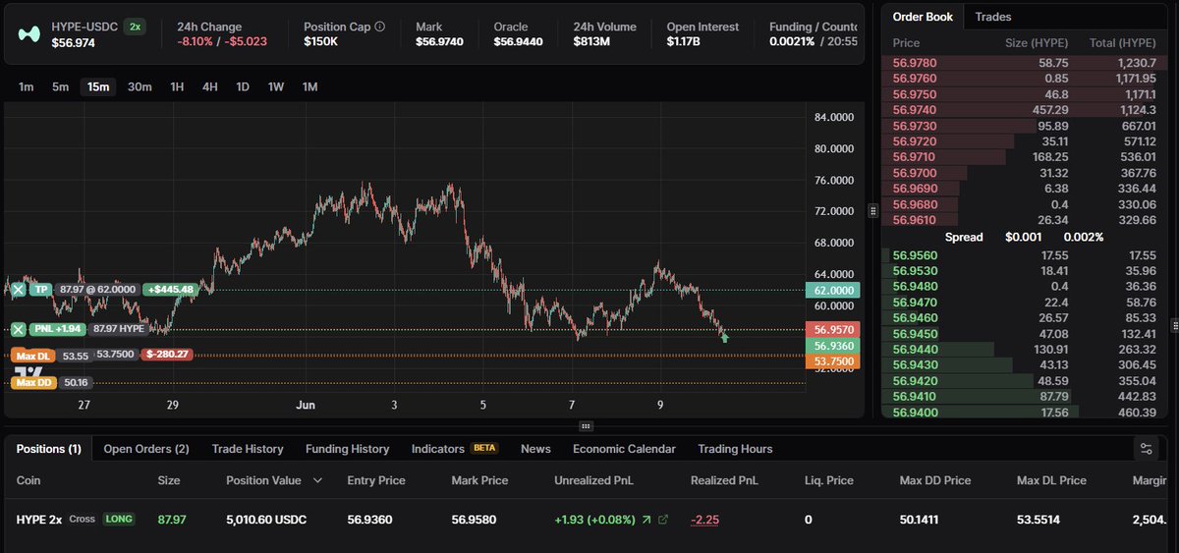
Task: Click the Unrealized PnL arrow icon
Action: coord(646,520)
